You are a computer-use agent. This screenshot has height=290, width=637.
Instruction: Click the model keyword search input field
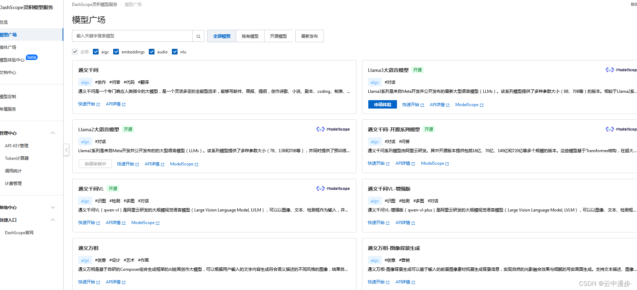click(132, 36)
